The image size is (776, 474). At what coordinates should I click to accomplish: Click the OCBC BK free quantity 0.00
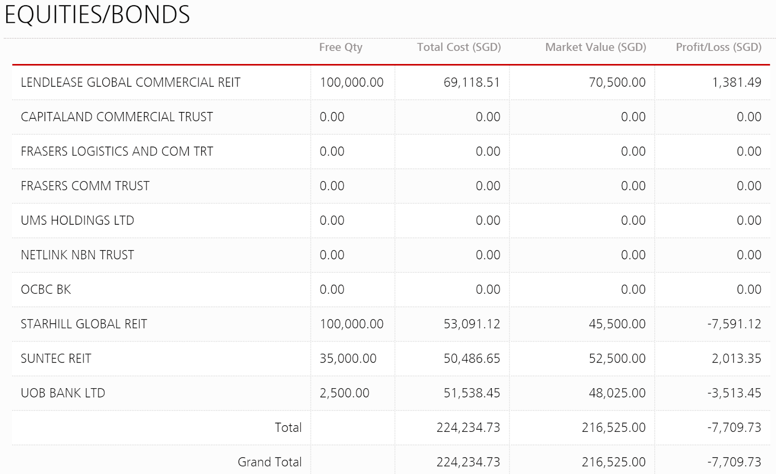tap(332, 289)
